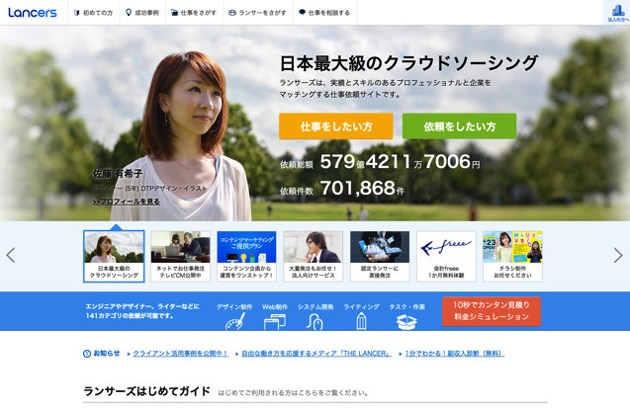Go to next carousel slide arrow
This screenshot has height=409, width=630.
tap(618, 255)
